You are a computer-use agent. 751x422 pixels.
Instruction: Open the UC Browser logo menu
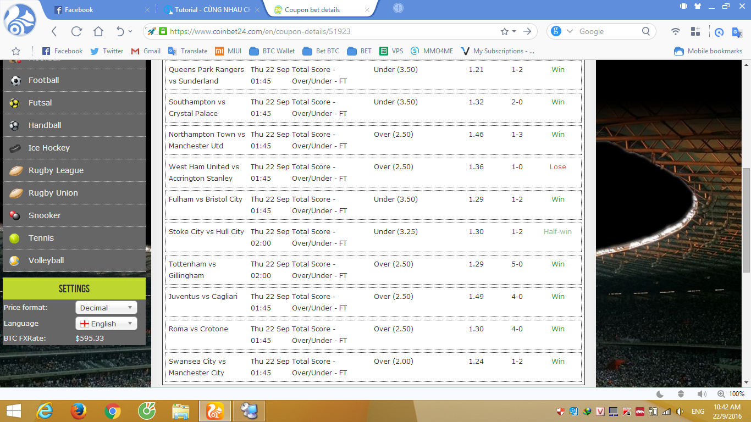click(20, 20)
